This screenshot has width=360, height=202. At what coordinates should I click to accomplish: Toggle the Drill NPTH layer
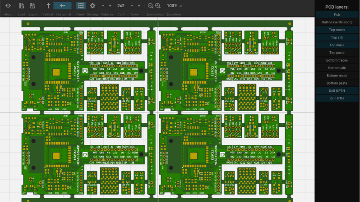tap(337, 91)
